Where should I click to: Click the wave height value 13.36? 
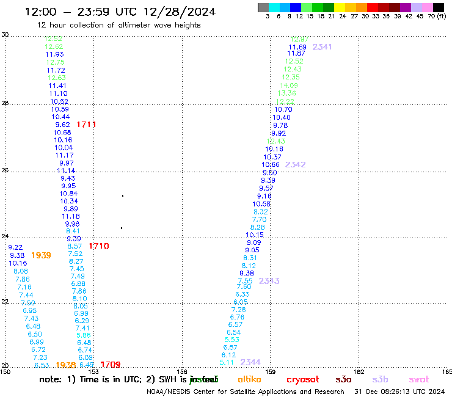(x=287, y=93)
